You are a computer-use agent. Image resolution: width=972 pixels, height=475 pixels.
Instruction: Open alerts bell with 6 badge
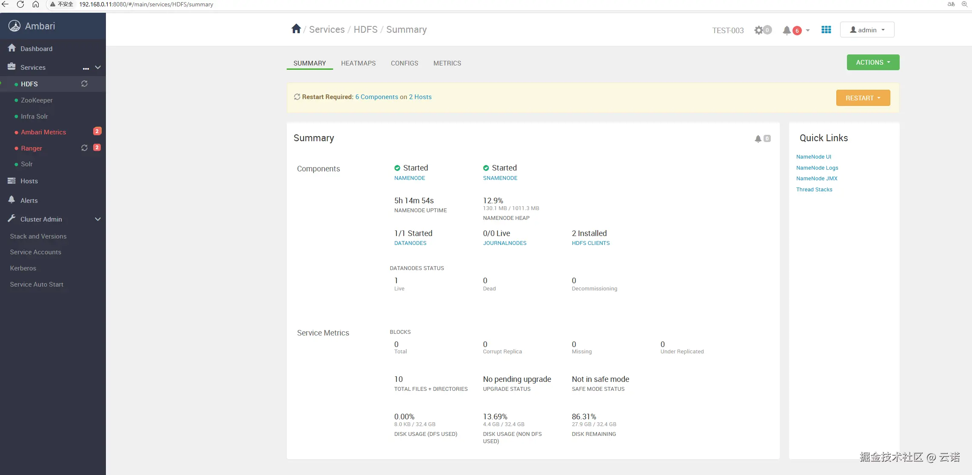click(x=787, y=30)
